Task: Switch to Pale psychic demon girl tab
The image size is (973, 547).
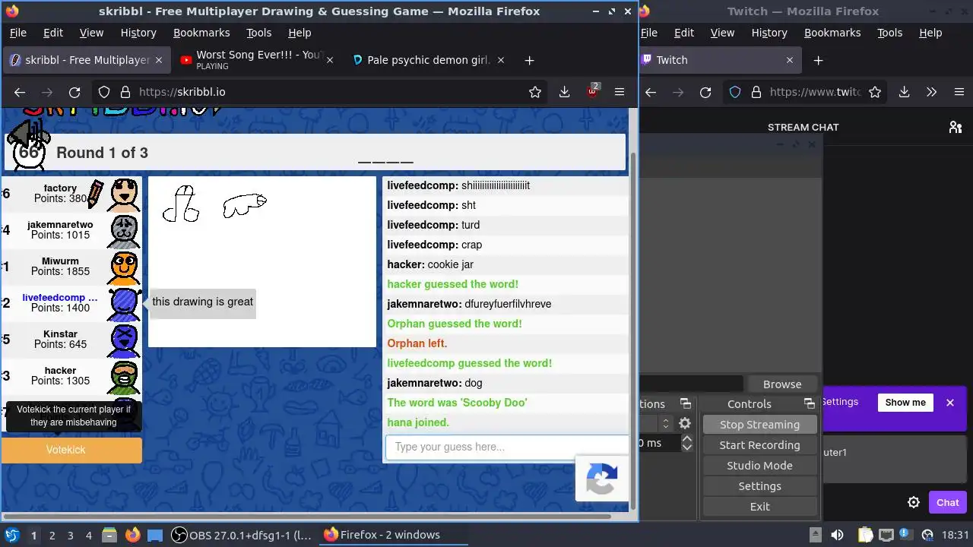Action: [429, 60]
